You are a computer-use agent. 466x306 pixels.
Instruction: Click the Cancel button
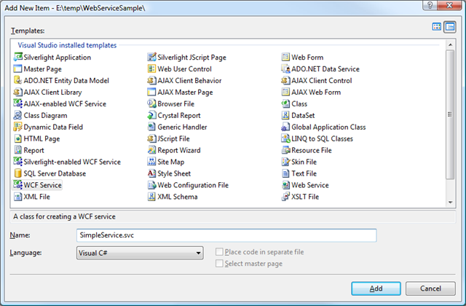tap(430, 289)
